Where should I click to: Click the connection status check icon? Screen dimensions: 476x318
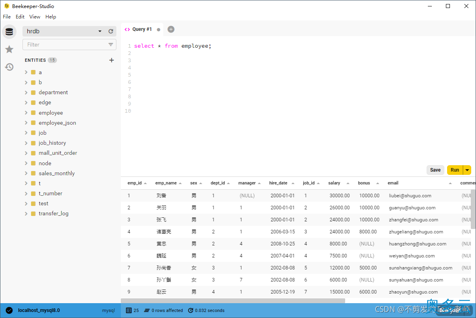pyautogui.click(x=9, y=310)
